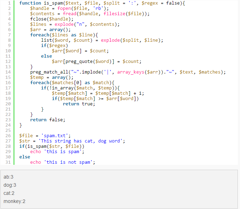Click $arr[$word] = $count on line 10
This screenshot has width=240, height=209.
pyautogui.click(x=79, y=51)
